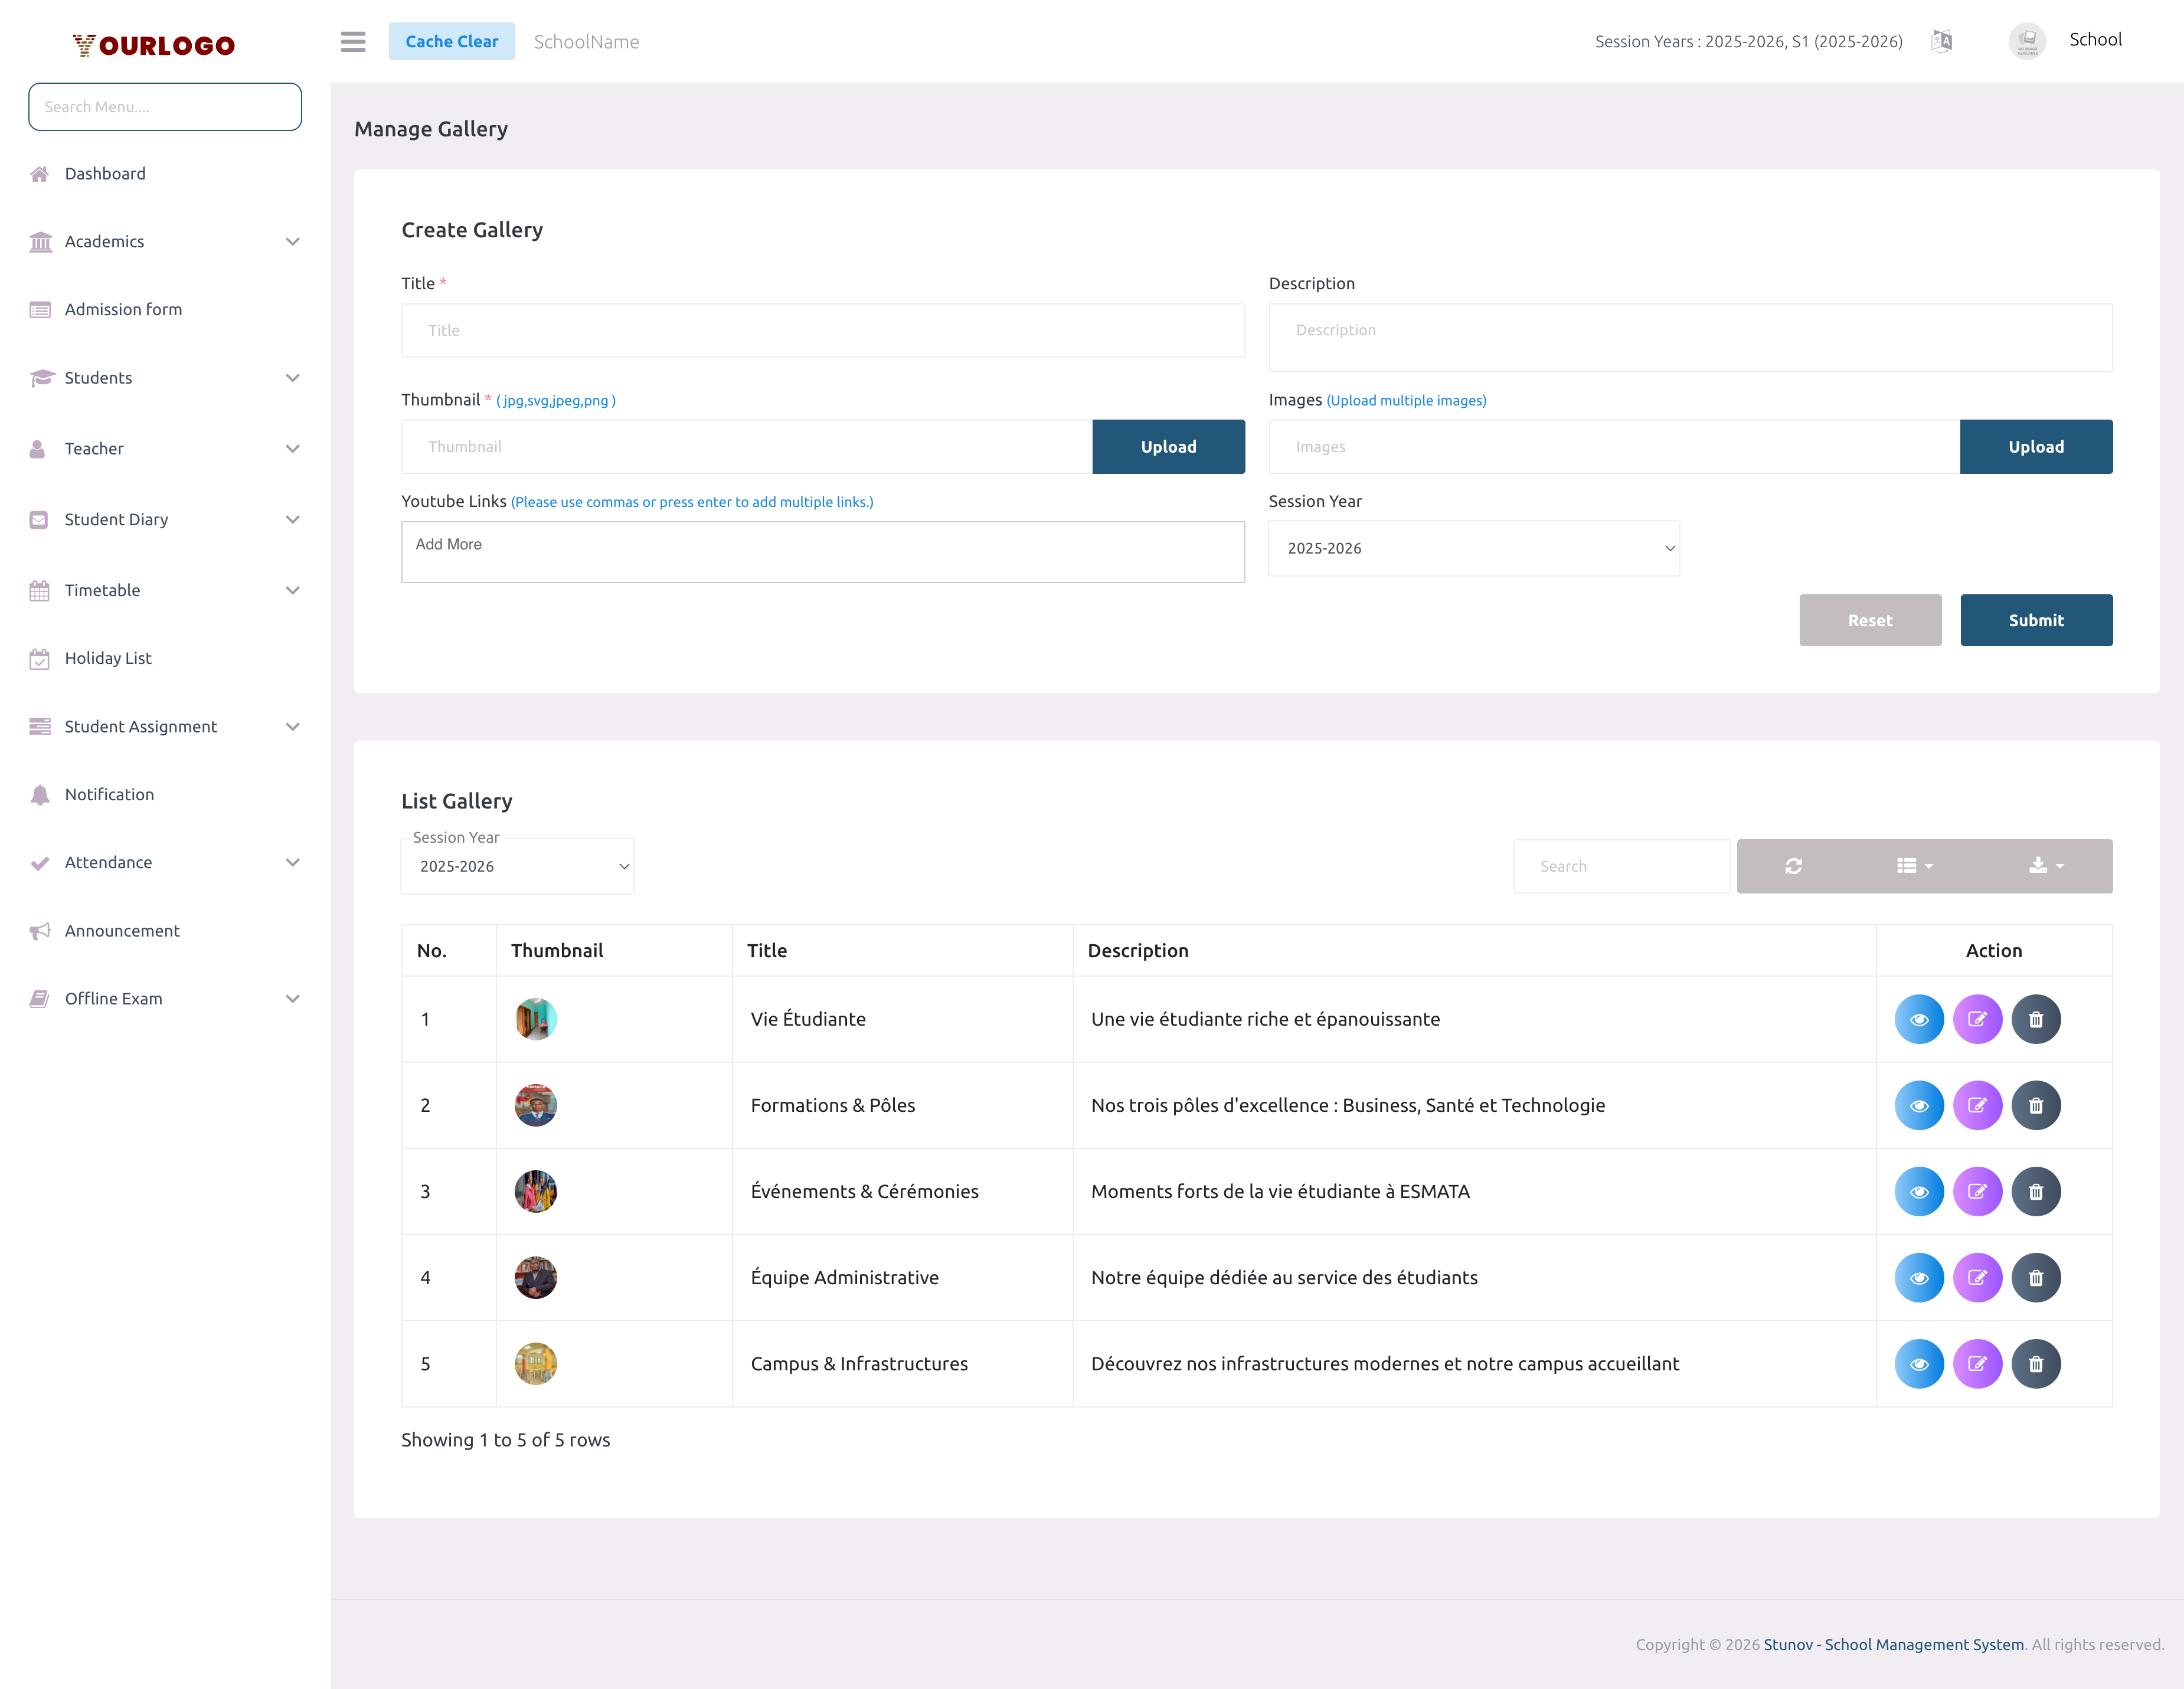2184x1689 pixels.
Task: View "Vie Étudiante" with the eye icon
Action: tap(1918, 1018)
